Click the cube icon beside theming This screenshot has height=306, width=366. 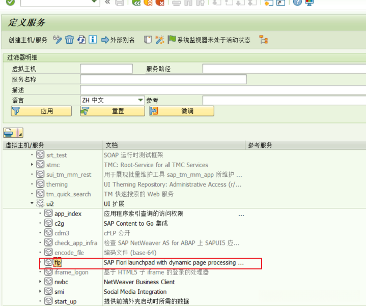40,184
